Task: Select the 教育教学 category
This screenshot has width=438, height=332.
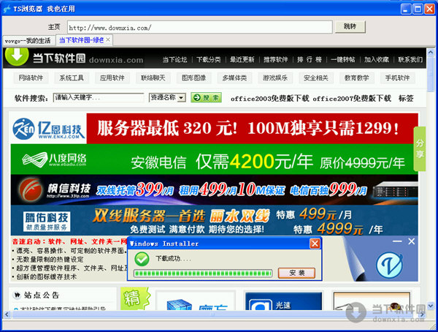Action: (357, 78)
